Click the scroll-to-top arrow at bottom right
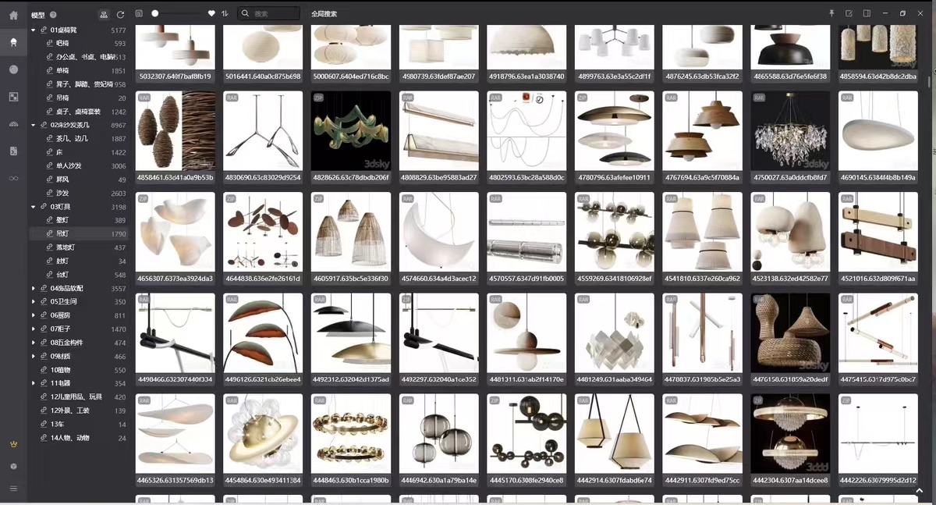The width and height of the screenshot is (936, 505). [919, 491]
